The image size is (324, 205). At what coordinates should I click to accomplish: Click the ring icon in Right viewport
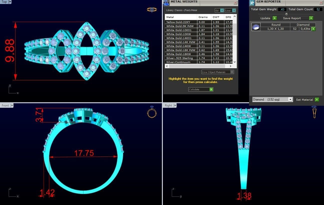314,112
